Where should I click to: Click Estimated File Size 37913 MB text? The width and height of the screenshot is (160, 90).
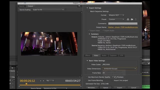click(x=97, y=84)
